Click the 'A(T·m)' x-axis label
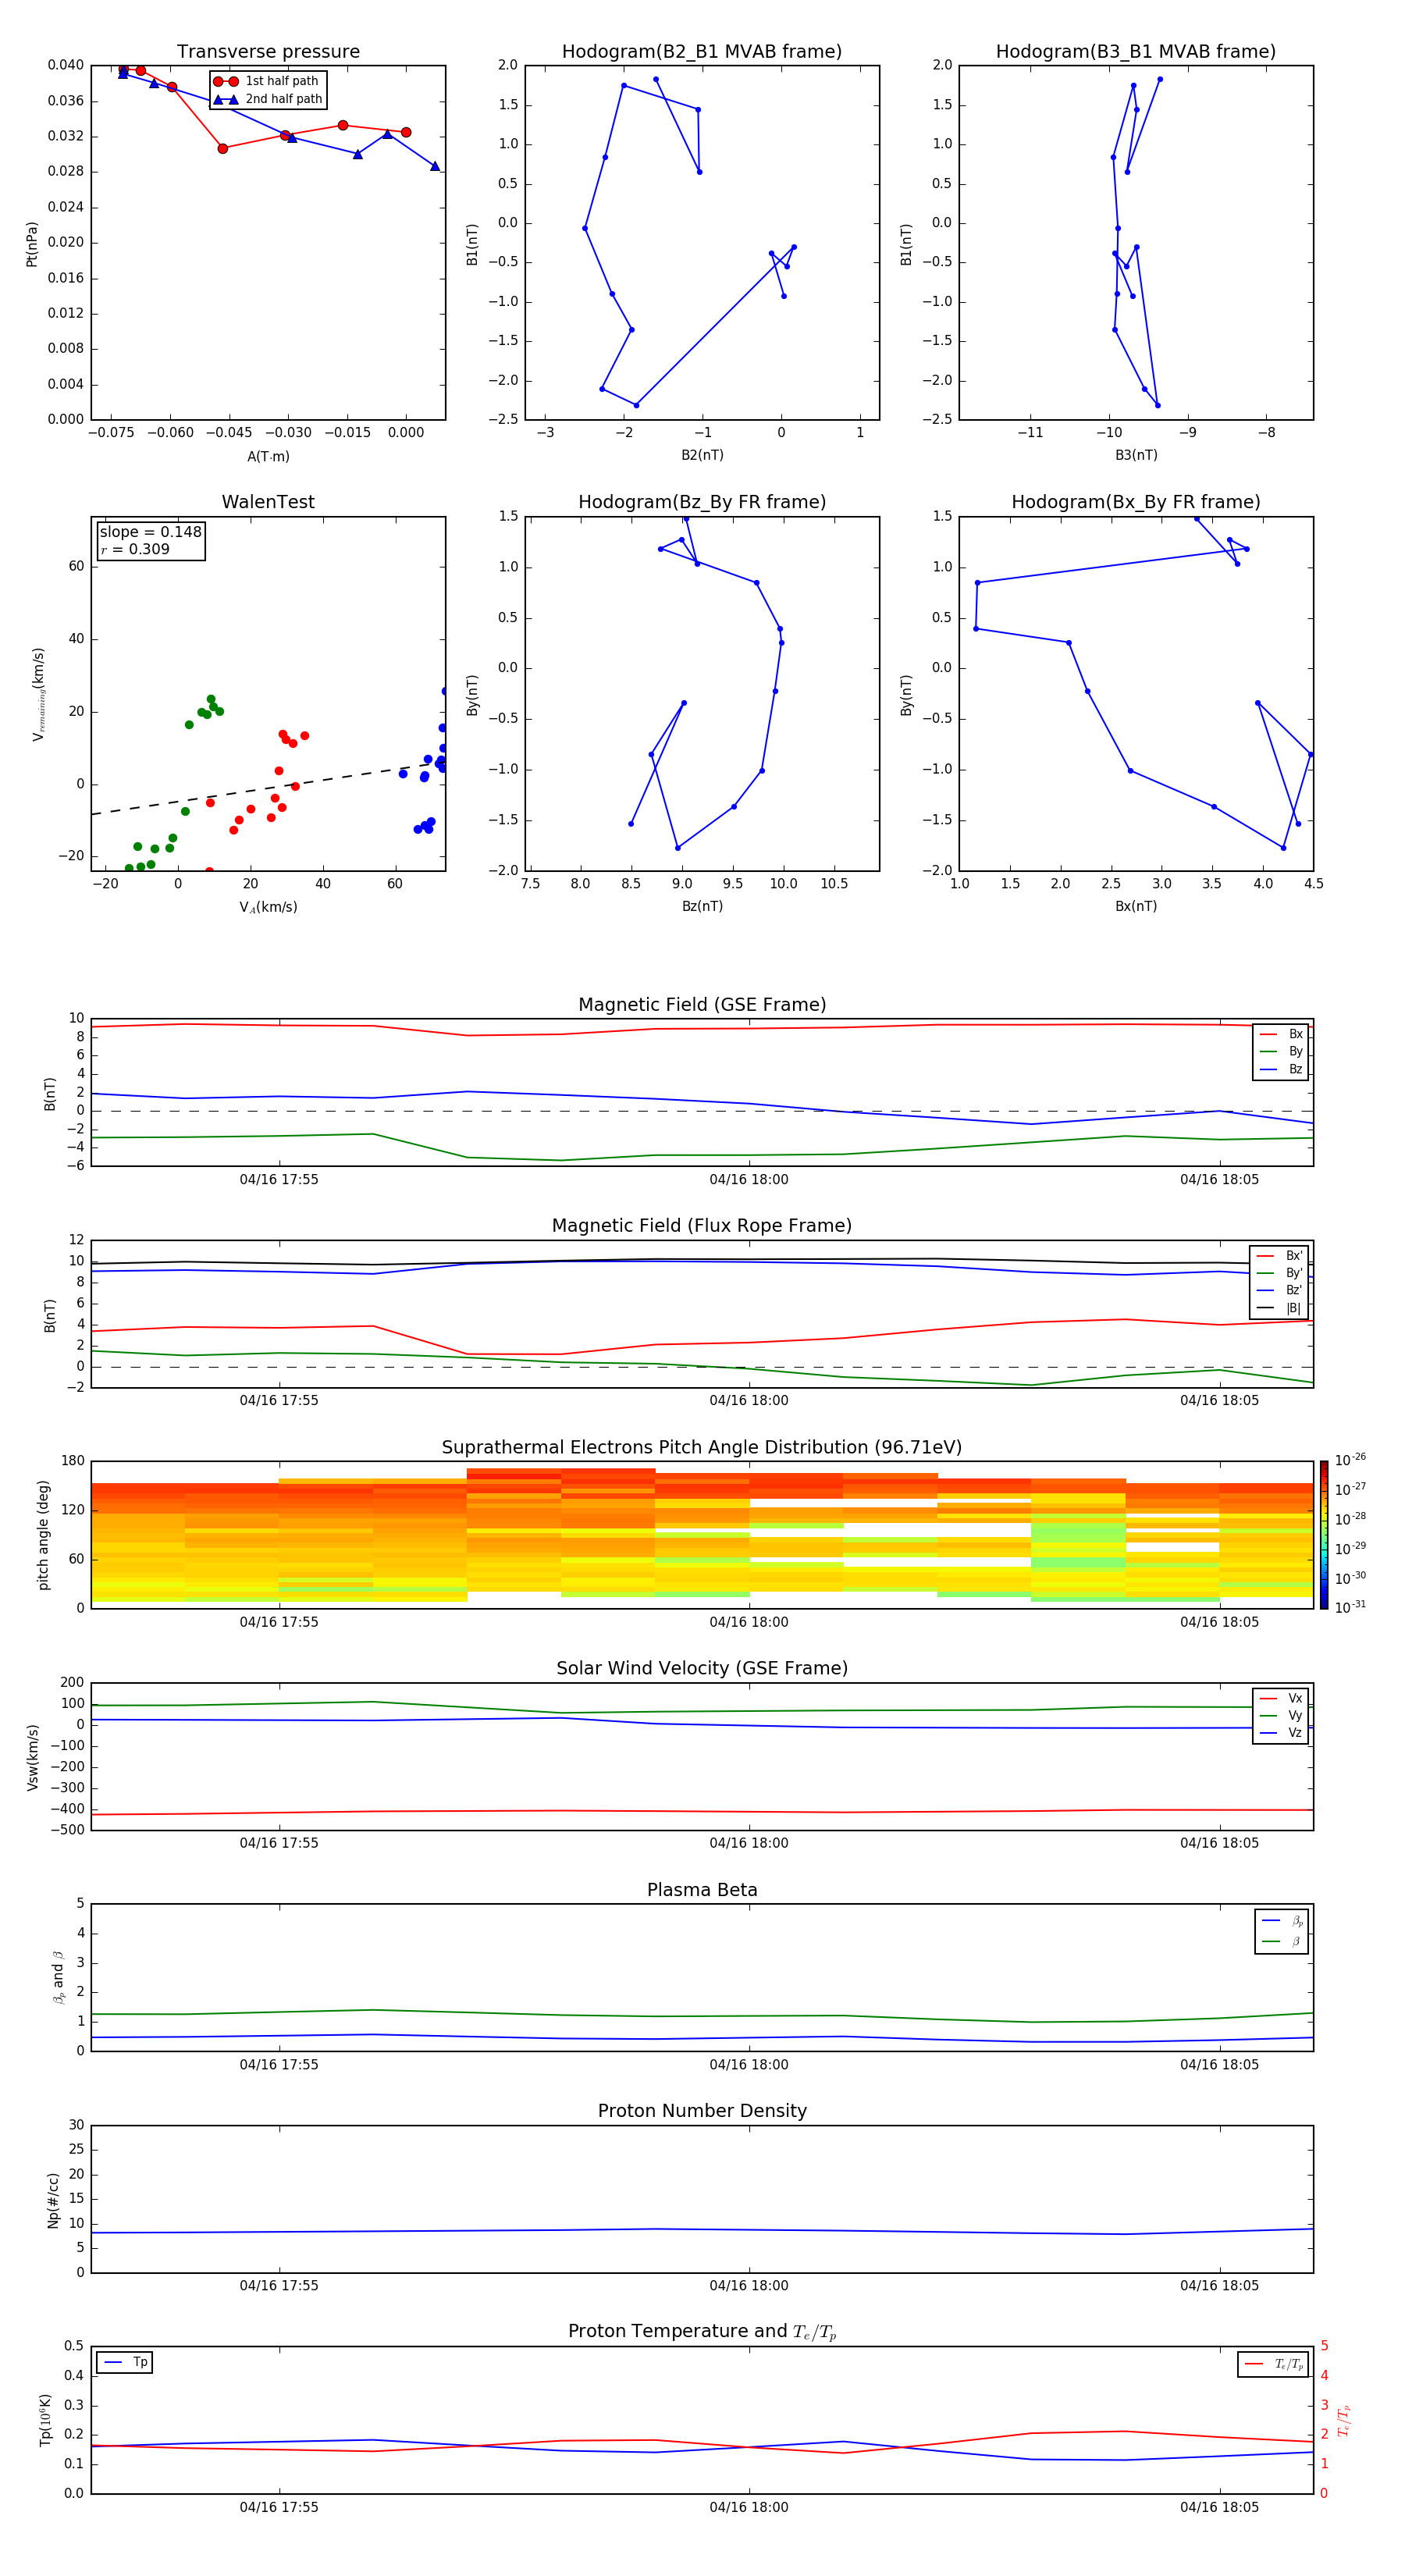 (268, 456)
